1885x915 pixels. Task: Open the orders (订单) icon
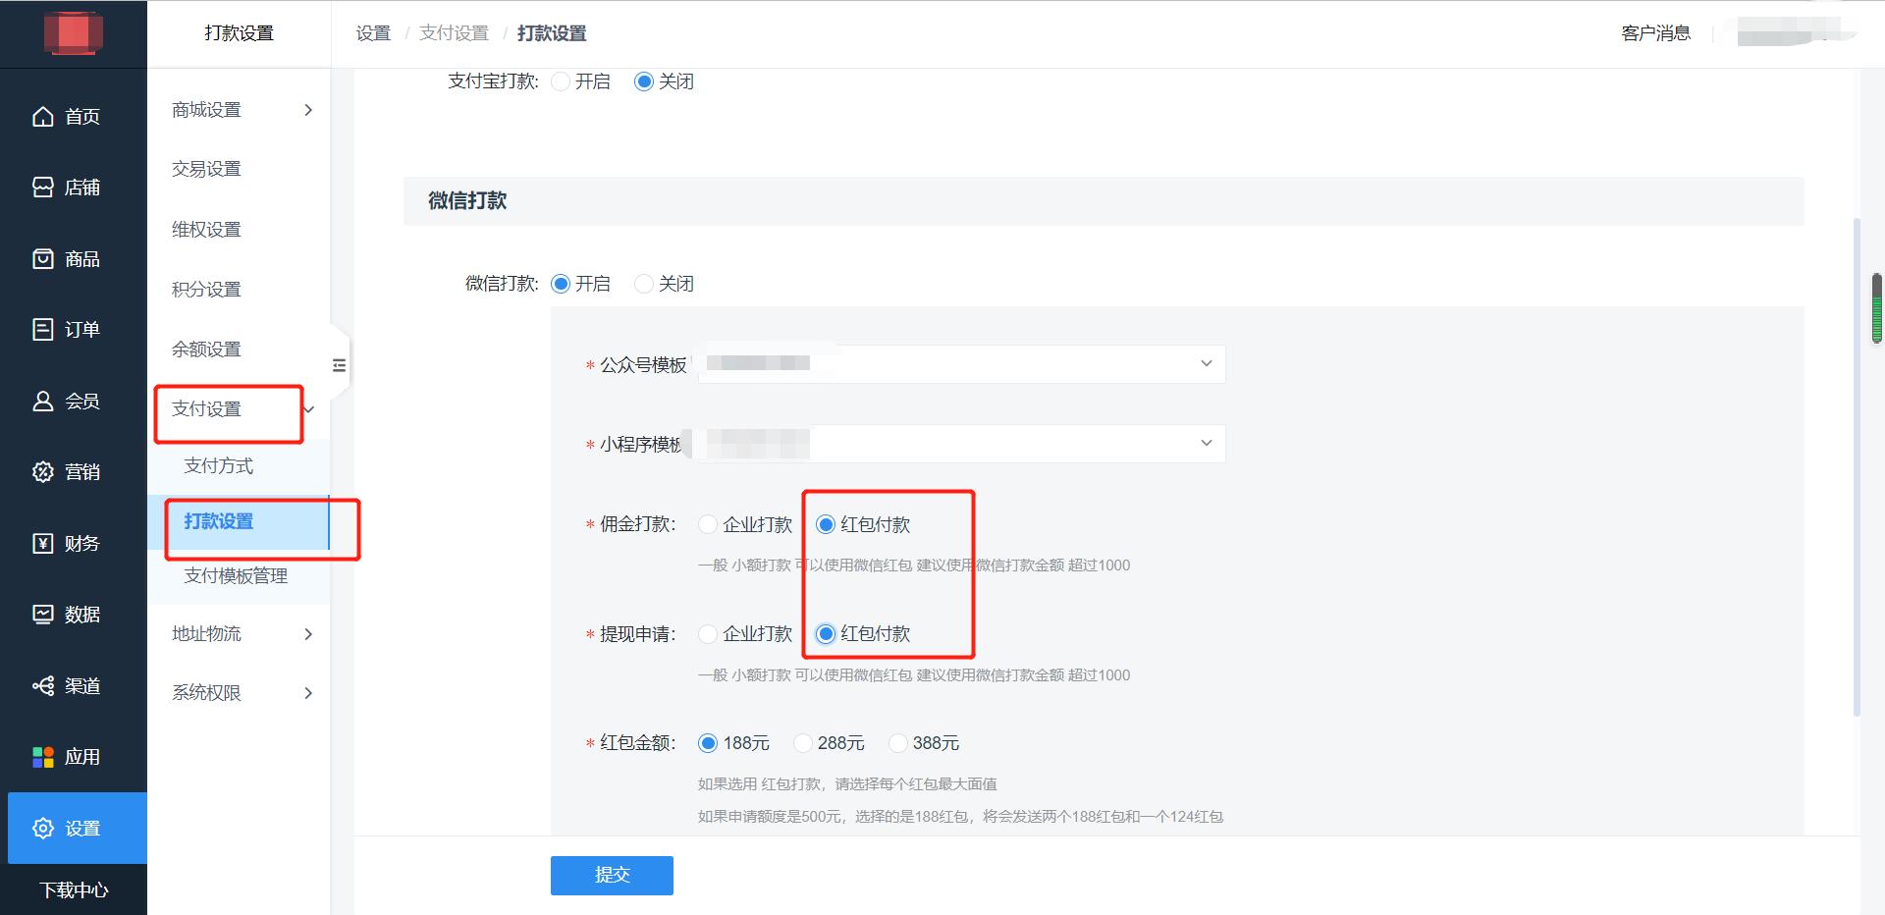[x=43, y=330]
